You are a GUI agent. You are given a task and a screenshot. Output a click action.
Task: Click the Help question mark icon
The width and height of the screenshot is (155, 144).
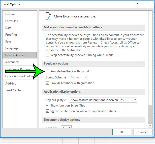[137, 4]
